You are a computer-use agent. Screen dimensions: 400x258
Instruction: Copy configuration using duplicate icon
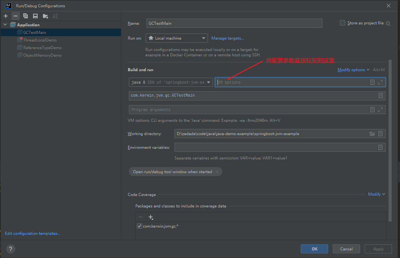point(25,16)
